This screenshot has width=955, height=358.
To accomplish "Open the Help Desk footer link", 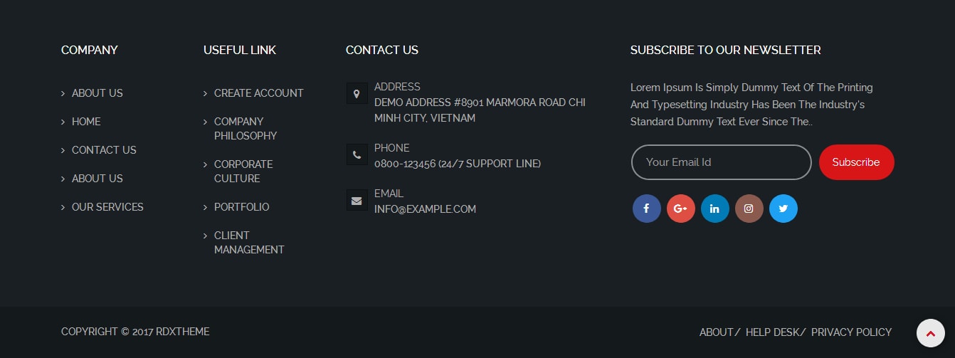I will (x=773, y=332).
